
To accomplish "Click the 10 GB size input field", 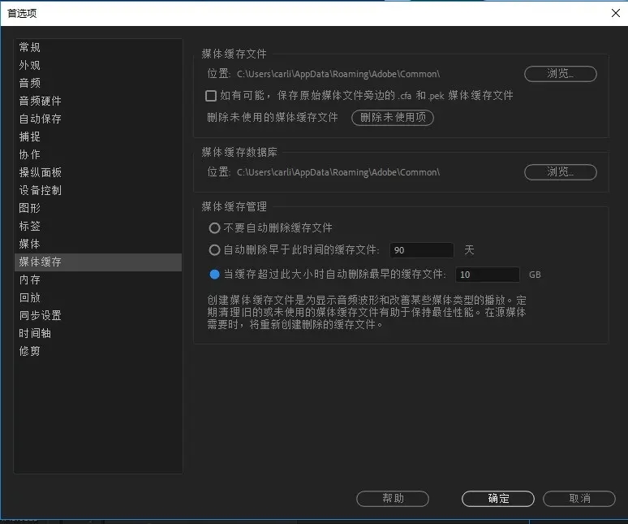I will coord(488,275).
